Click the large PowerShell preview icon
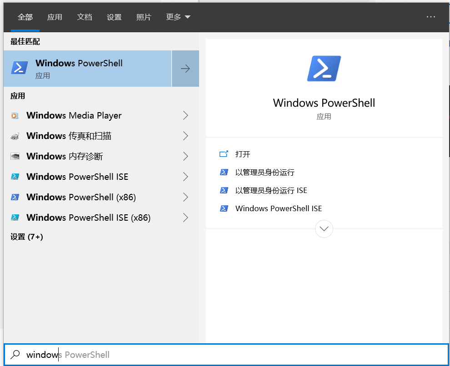The height and width of the screenshot is (366, 450). click(x=324, y=68)
